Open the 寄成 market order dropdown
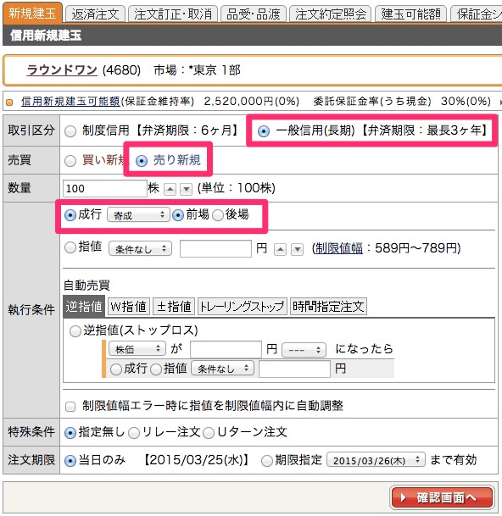Image resolution: width=502 pixels, height=516 pixels. pyautogui.click(x=138, y=215)
